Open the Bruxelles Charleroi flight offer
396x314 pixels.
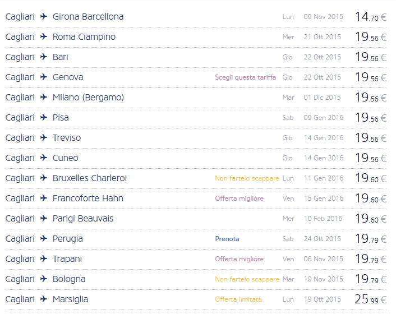click(x=90, y=178)
